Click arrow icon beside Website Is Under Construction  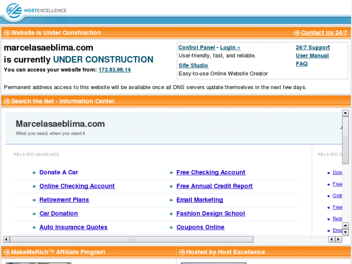[x=7, y=33]
